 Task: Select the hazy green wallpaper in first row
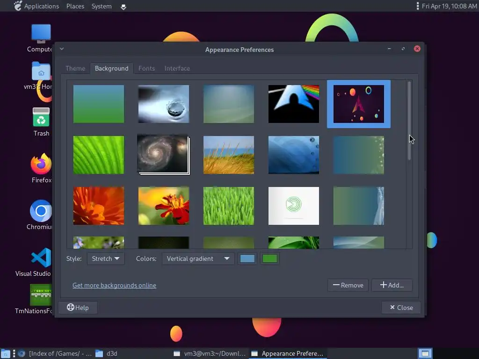229,104
